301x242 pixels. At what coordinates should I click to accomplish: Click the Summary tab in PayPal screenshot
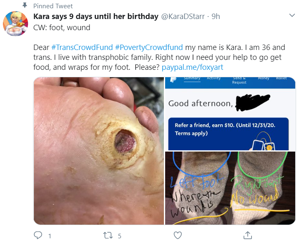tap(192, 78)
